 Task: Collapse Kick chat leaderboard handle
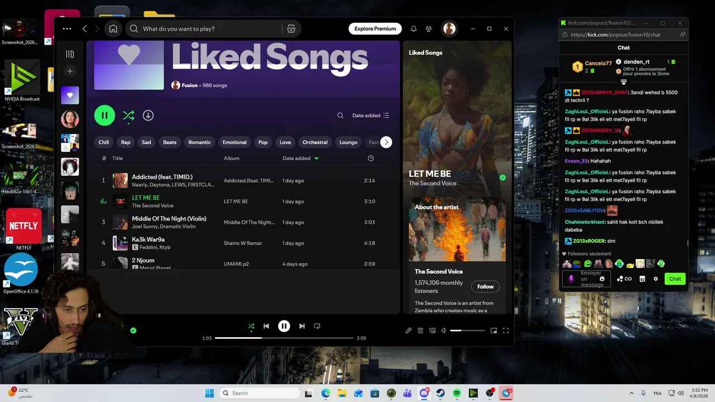[624, 82]
